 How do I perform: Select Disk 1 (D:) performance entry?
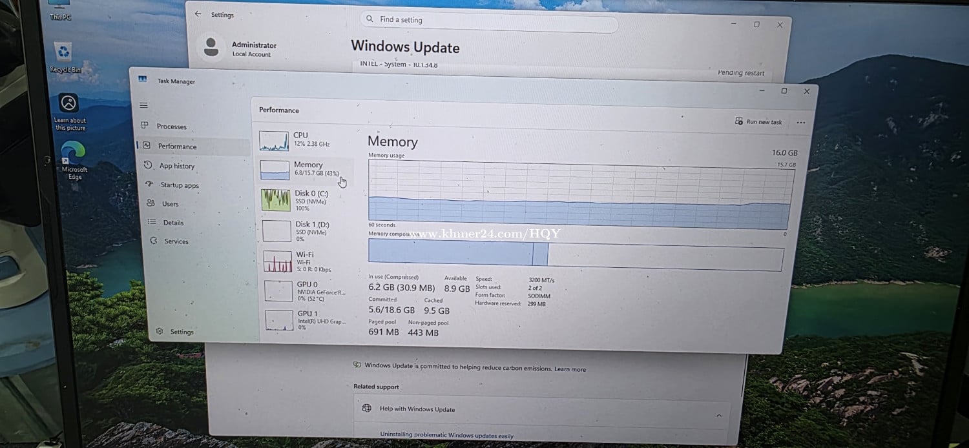click(x=306, y=231)
